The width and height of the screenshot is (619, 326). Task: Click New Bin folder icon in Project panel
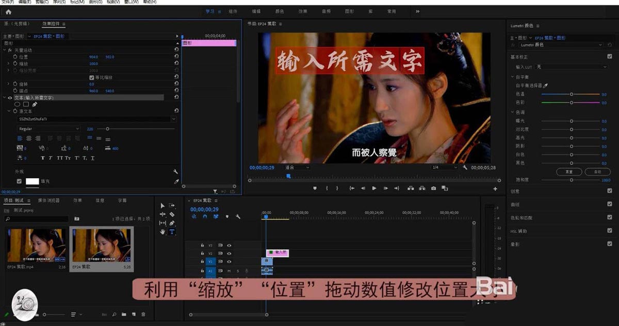point(124,314)
